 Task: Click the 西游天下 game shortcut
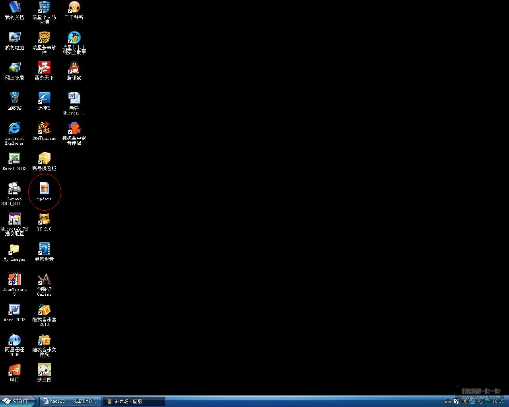[44, 71]
